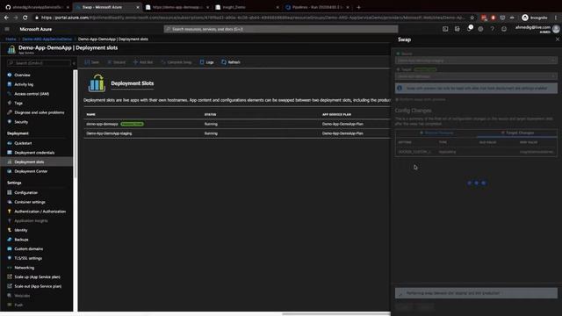562x316 pixels.
Task: Switch to the Target Changes tab
Action: coord(517,133)
